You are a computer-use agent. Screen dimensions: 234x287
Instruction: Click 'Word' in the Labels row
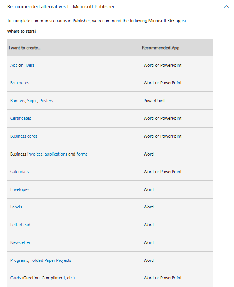pos(148,207)
